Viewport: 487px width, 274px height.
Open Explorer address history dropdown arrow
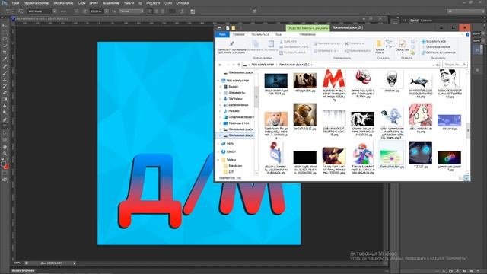pos(433,65)
